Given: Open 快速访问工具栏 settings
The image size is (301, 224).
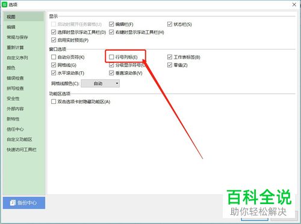Looking at the screenshot, I should [22, 150].
